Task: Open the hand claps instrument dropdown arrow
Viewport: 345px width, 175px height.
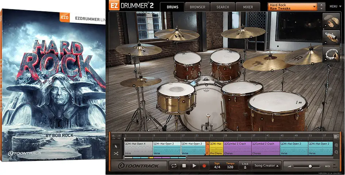Action: 325,26
